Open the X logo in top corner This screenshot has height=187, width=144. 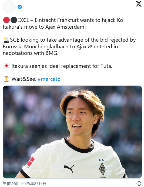click(x=139, y=4)
